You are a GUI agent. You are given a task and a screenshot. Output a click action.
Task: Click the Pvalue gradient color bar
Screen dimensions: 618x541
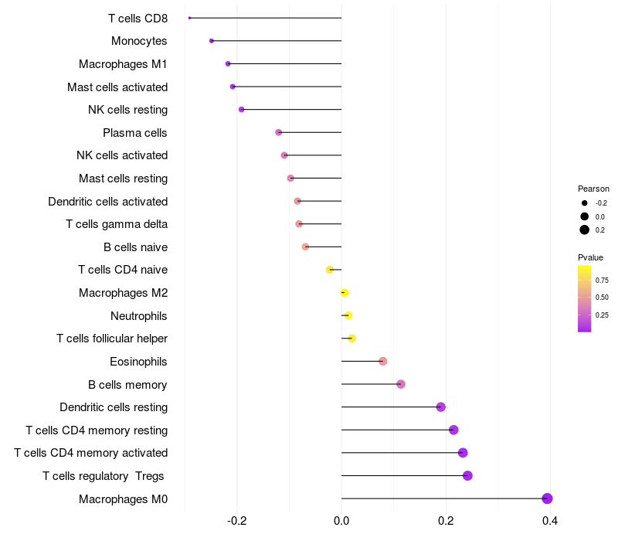point(584,298)
